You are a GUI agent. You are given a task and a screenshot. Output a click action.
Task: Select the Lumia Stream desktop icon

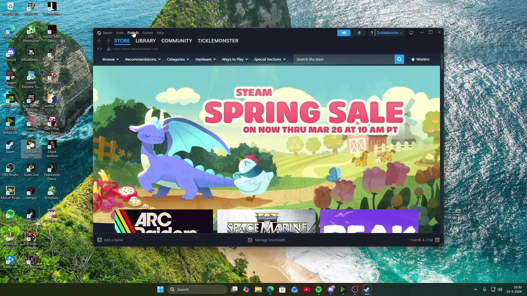(x=31, y=126)
